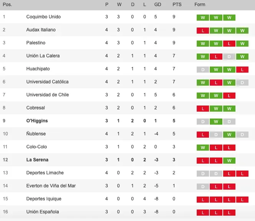Click the grey D badge in Unión La Calera's row
The height and width of the screenshot is (221, 255).
pos(229,57)
